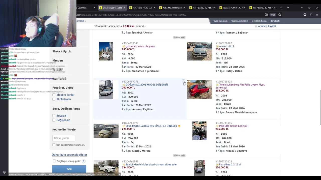
Task: Open Favori İlanlarım menu item
Action: click(x=220, y=21)
